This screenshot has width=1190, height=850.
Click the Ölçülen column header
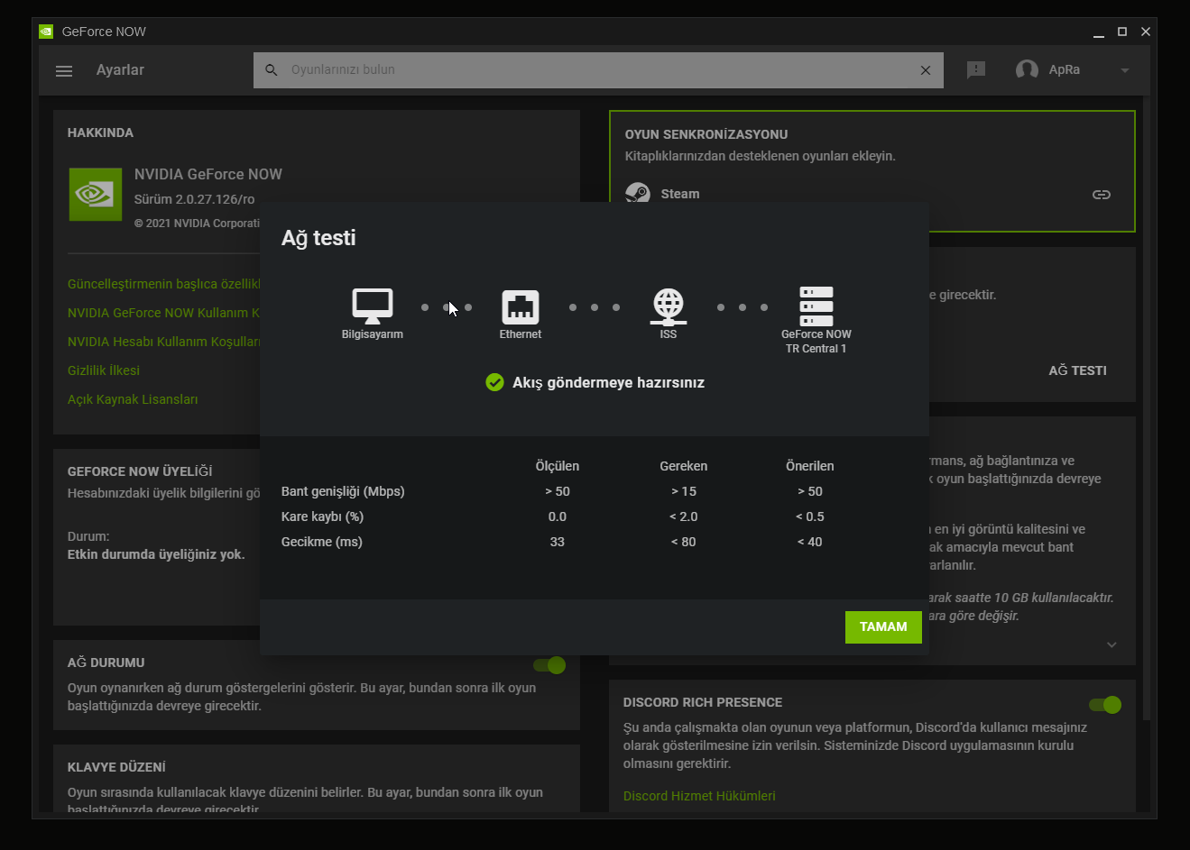click(x=558, y=466)
